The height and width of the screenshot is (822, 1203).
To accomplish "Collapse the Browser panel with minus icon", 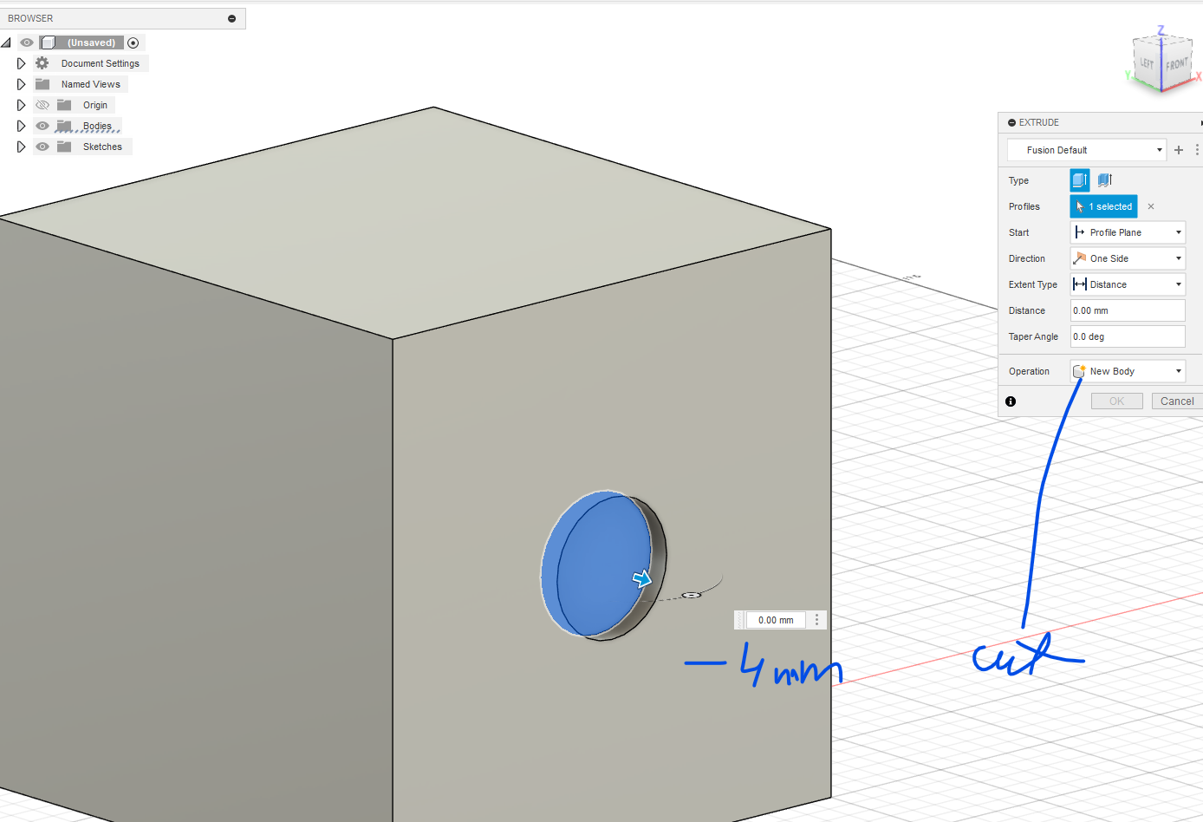I will 231,18.
